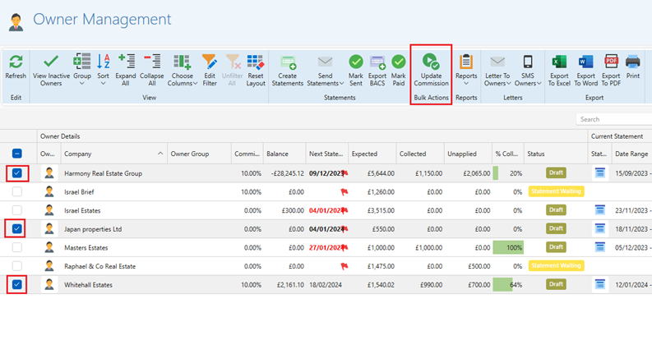Click the Refresh icon in the ribbon
The height and width of the screenshot is (345, 652).
click(x=15, y=62)
